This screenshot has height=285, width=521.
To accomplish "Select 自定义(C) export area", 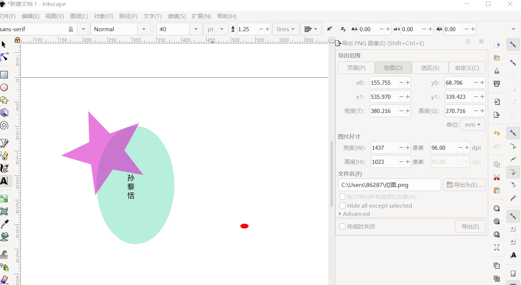I will pos(467,68).
